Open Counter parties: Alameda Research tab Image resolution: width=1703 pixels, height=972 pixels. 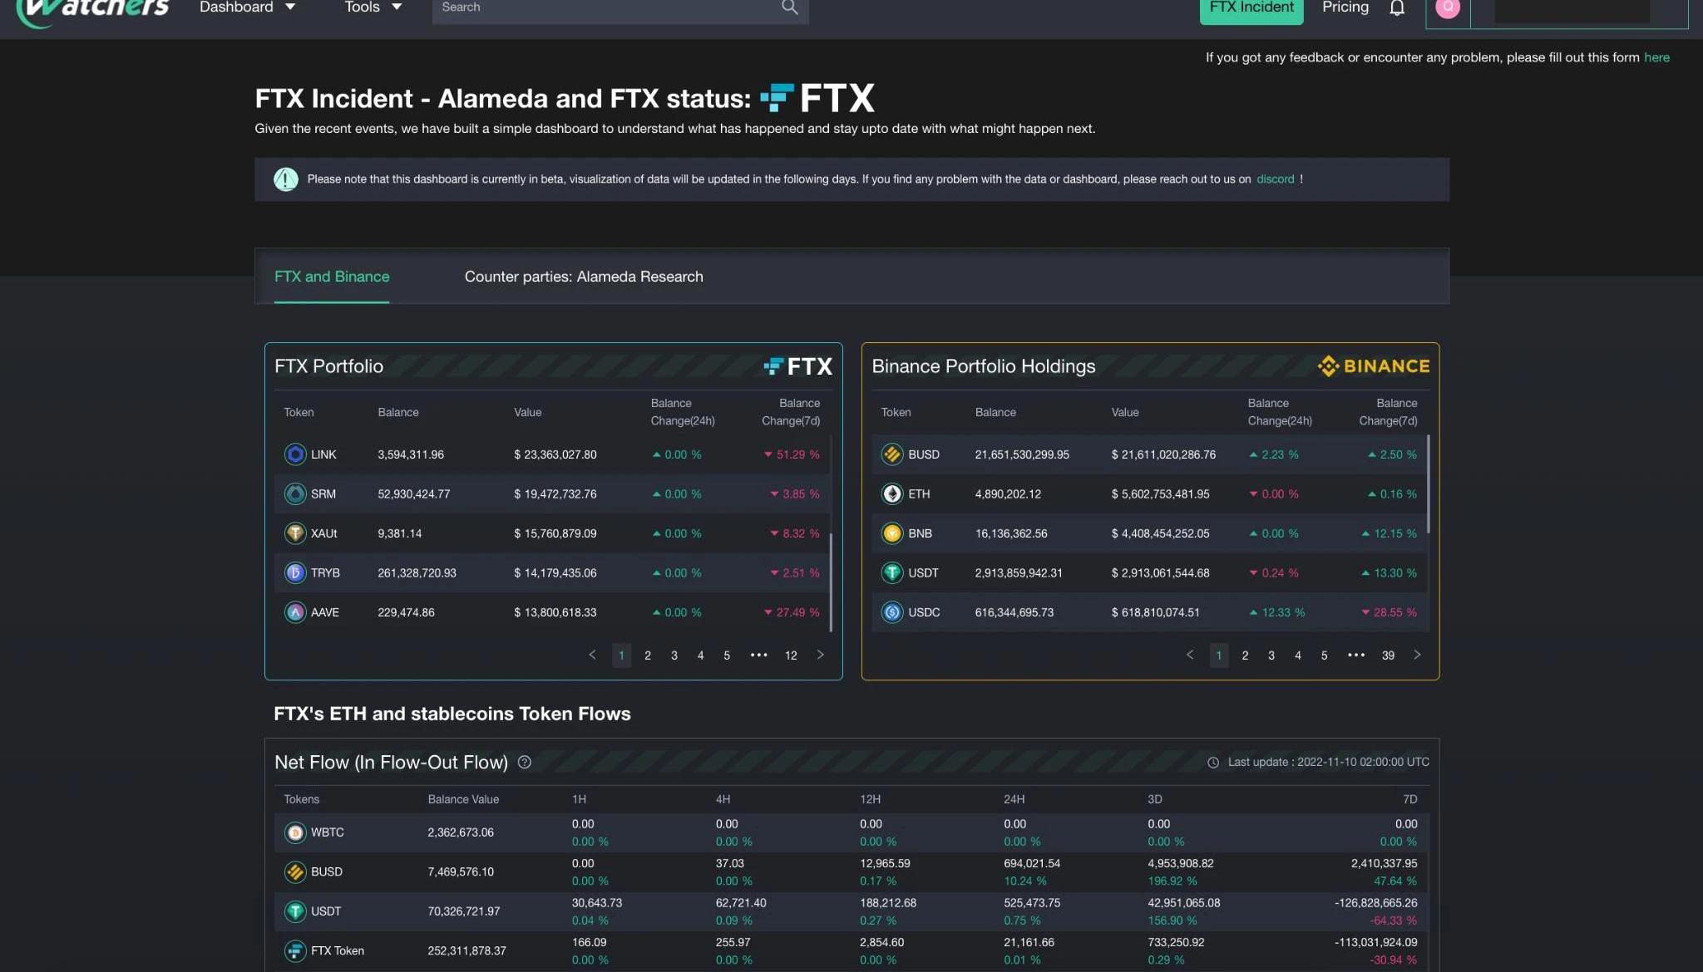click(x=584, y=277)
